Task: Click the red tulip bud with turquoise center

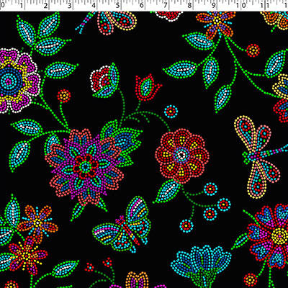Action: click(x=147, y=87)
